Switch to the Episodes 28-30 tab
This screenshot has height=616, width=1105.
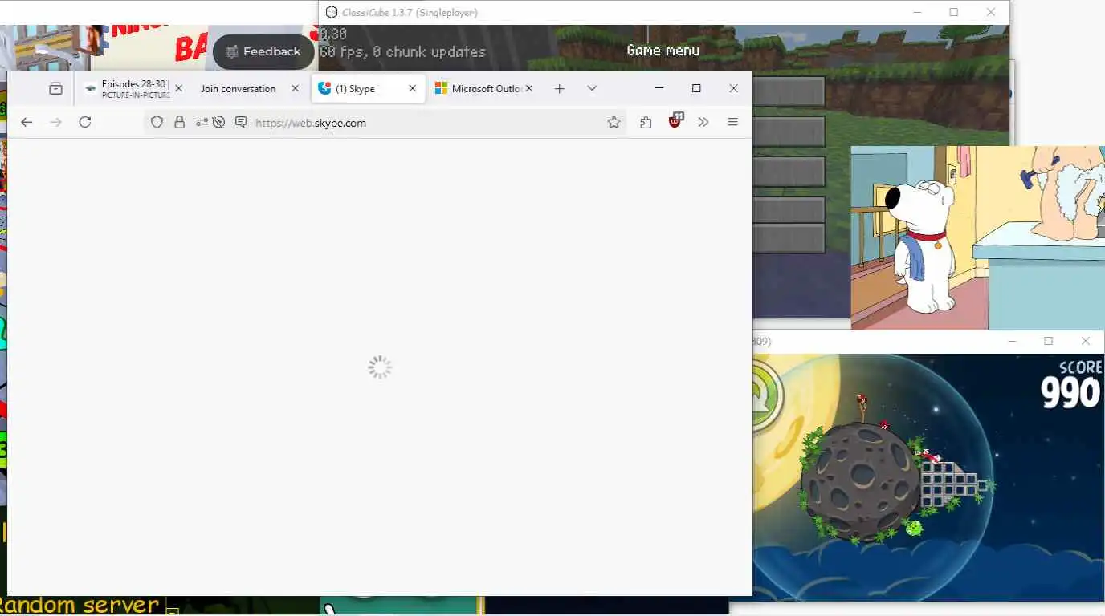[x=134, y=88]
